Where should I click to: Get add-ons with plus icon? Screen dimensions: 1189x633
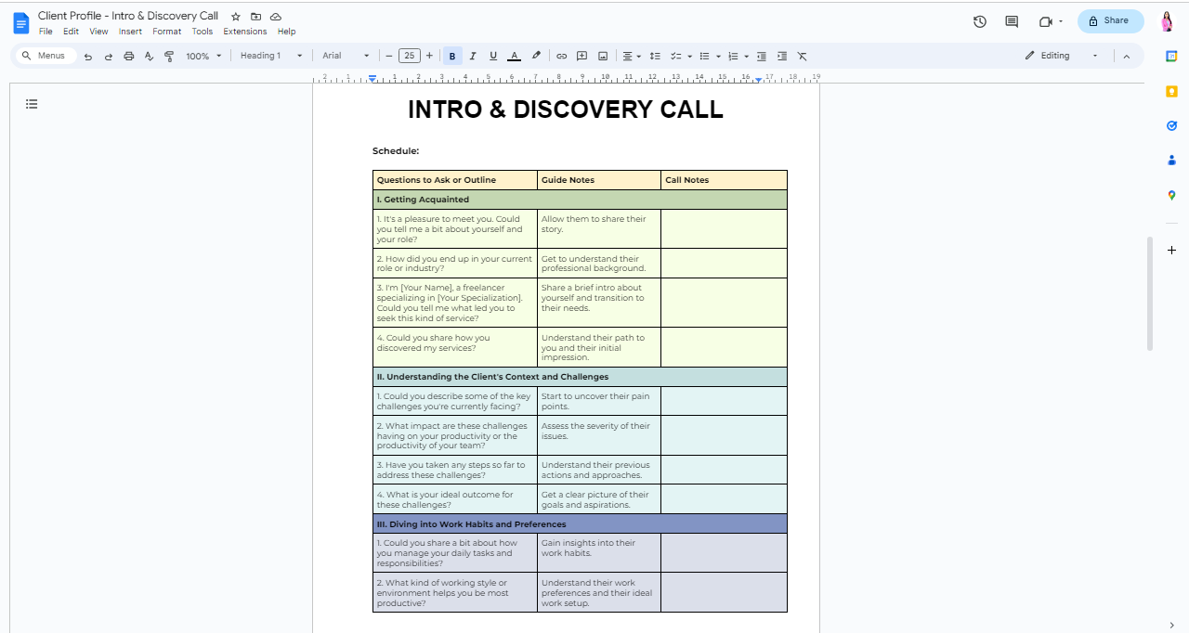coord(1171,251)
